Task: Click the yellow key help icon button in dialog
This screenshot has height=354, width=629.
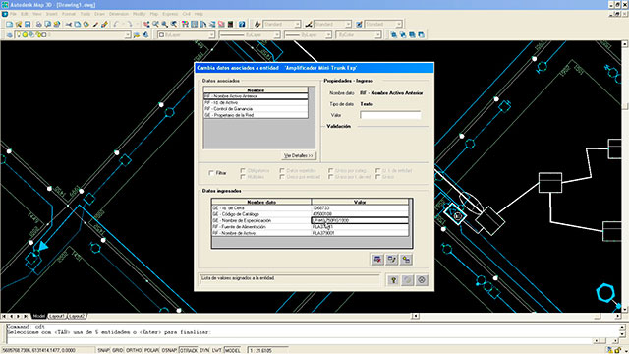Action: pos(393,280)
